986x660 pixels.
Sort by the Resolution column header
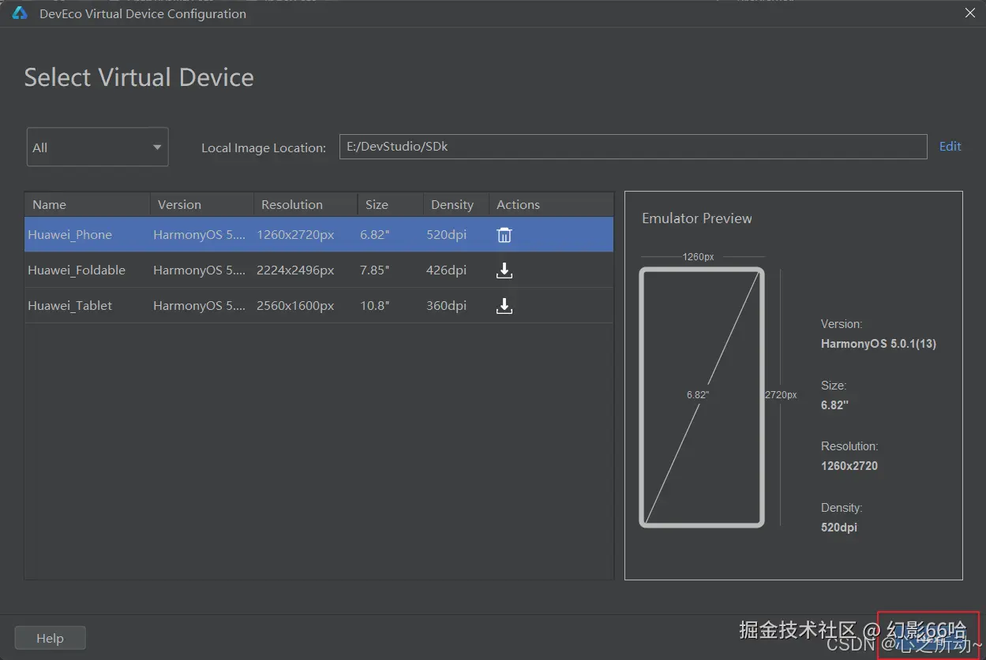[306, 204]
